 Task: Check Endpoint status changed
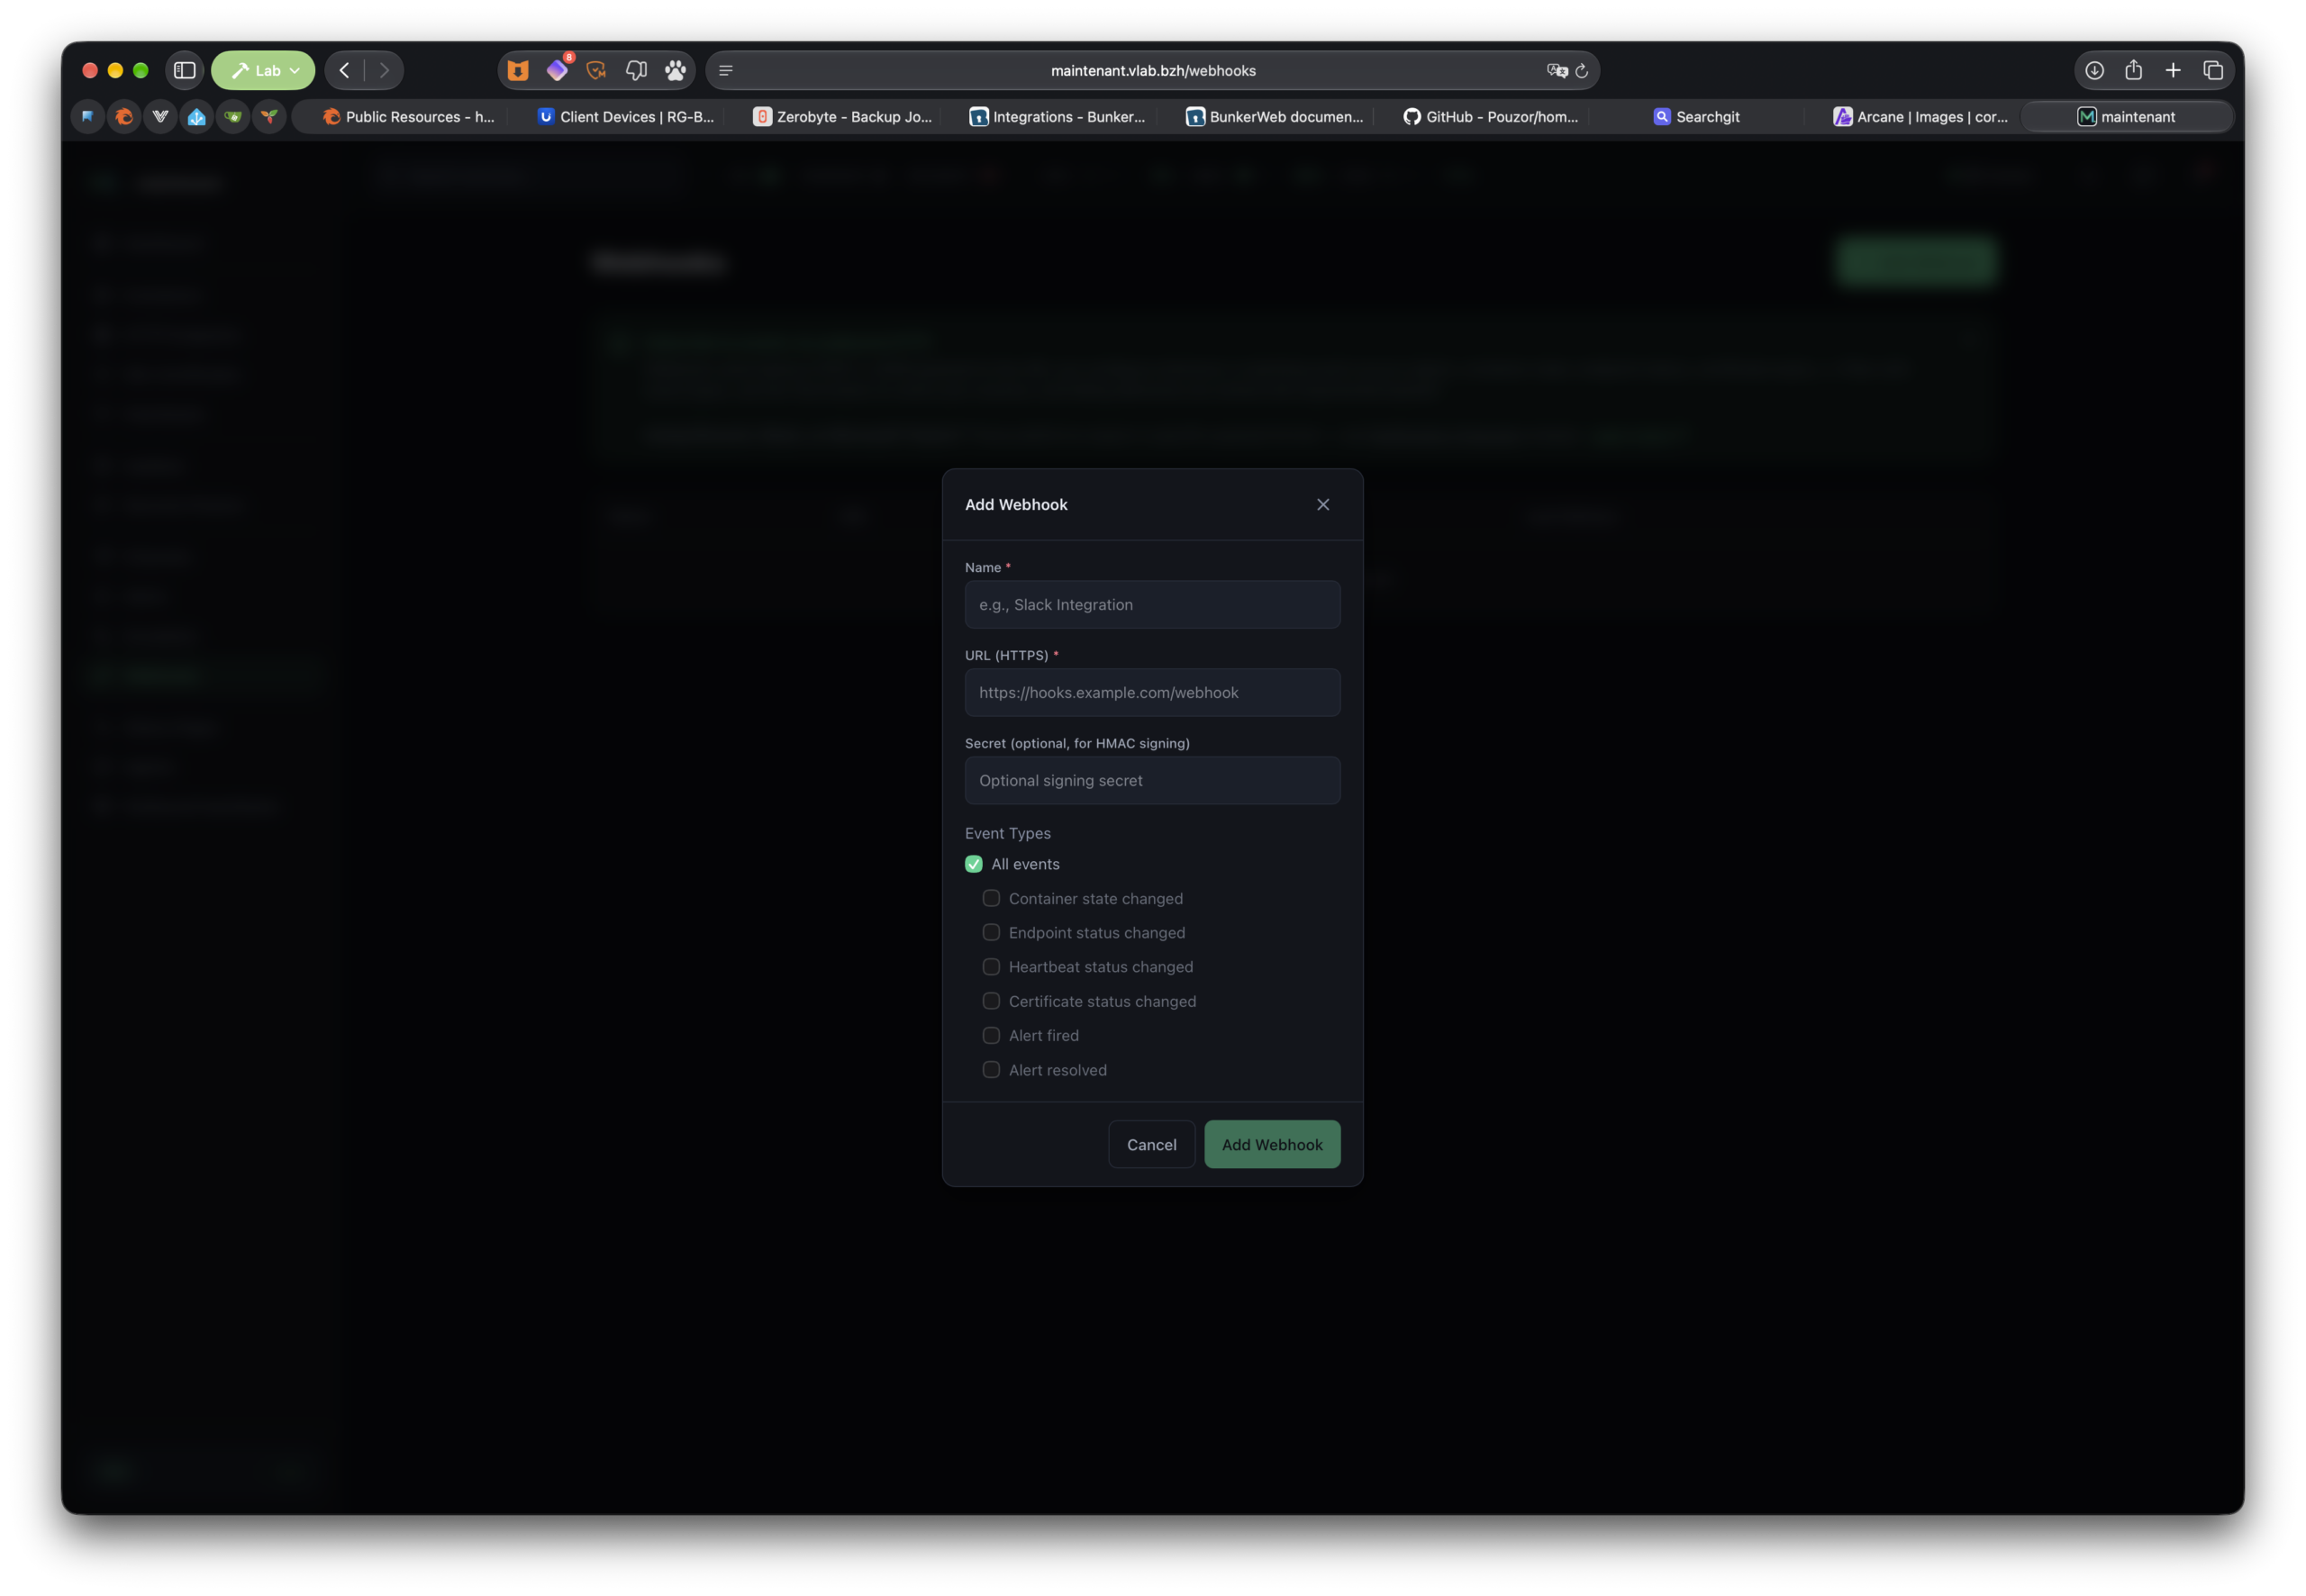991,932
